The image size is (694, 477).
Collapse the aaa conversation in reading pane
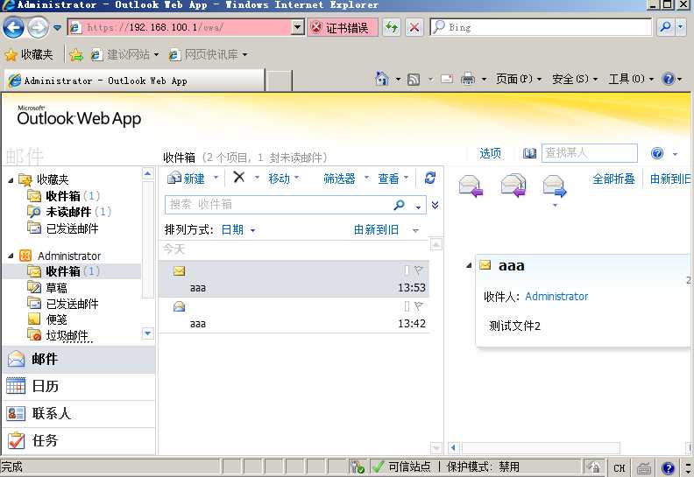click(x=468, y=266)
